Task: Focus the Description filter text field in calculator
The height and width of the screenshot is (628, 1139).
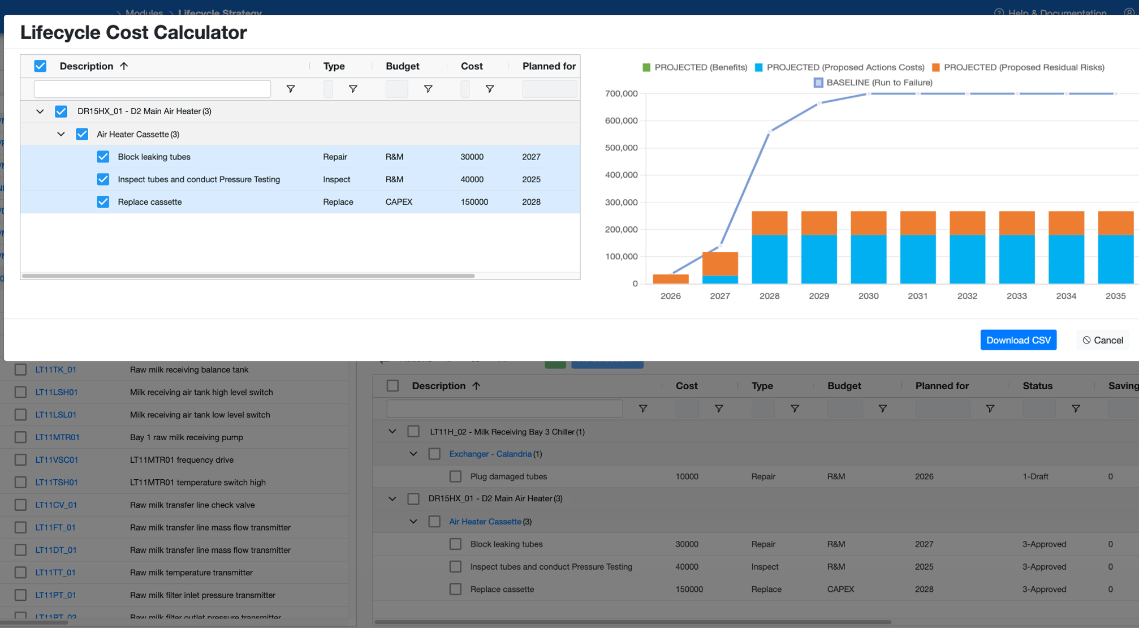Action: point(152,89)
